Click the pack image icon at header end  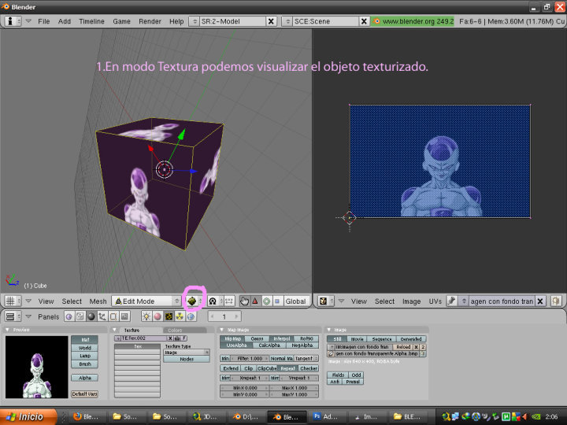click(556, 301)
